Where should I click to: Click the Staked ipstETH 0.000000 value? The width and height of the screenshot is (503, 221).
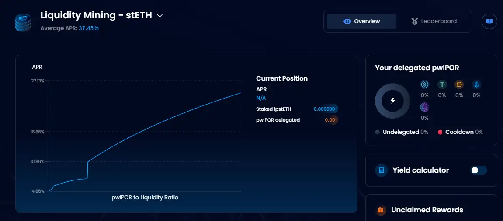click(x=325, y=109)
